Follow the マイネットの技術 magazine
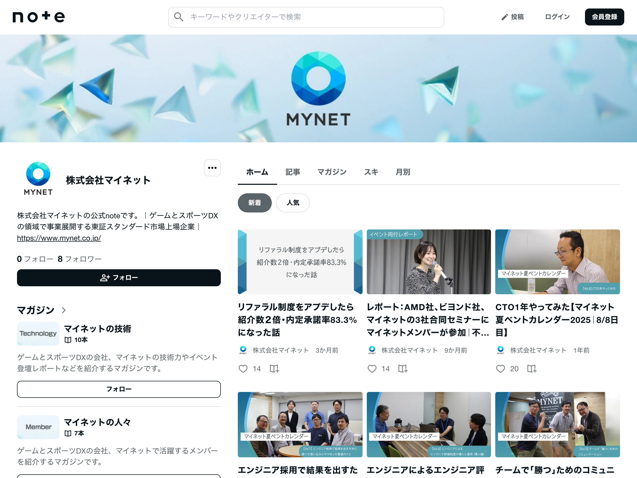The width and height of the screenshot is (637, 478). click(x=119, y=389)
